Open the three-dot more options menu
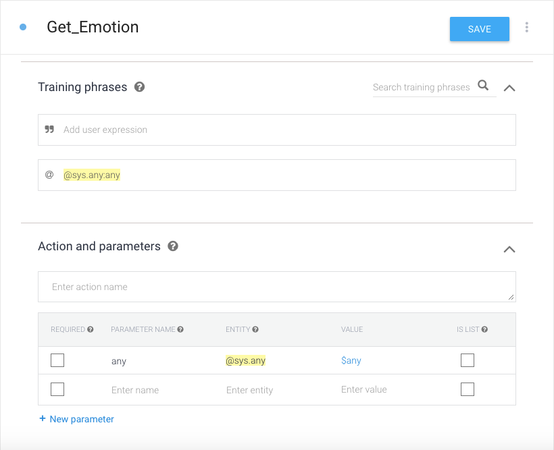 point(527,28)
